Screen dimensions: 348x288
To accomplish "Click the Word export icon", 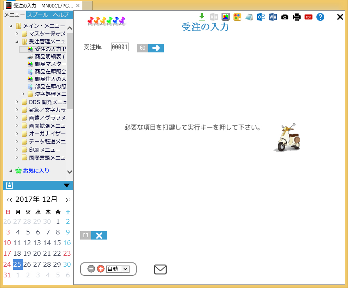I will pyautogui.click(x=273, y=17).
